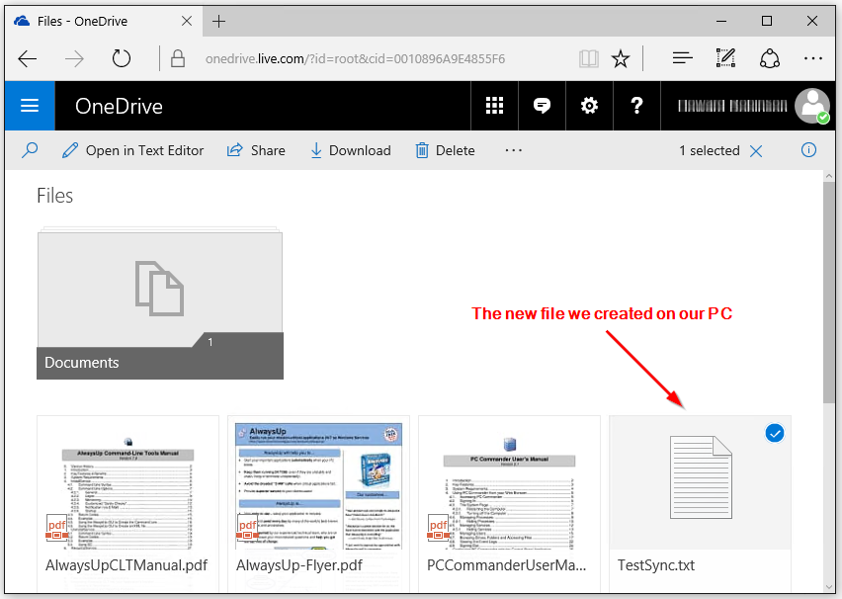Open TestSync.txt in Text Editor
The image size is (842, 599).
(133, 150)
